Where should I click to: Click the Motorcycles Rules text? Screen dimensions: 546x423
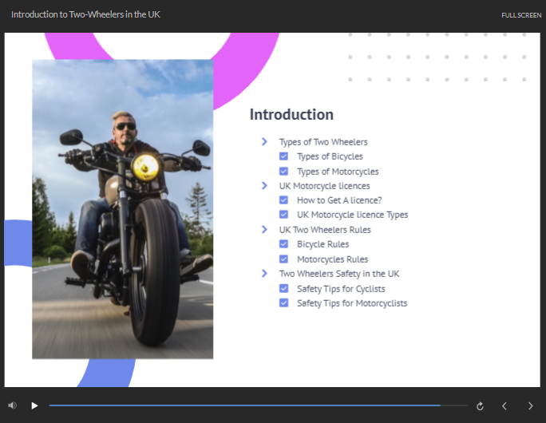pos(333,259)
